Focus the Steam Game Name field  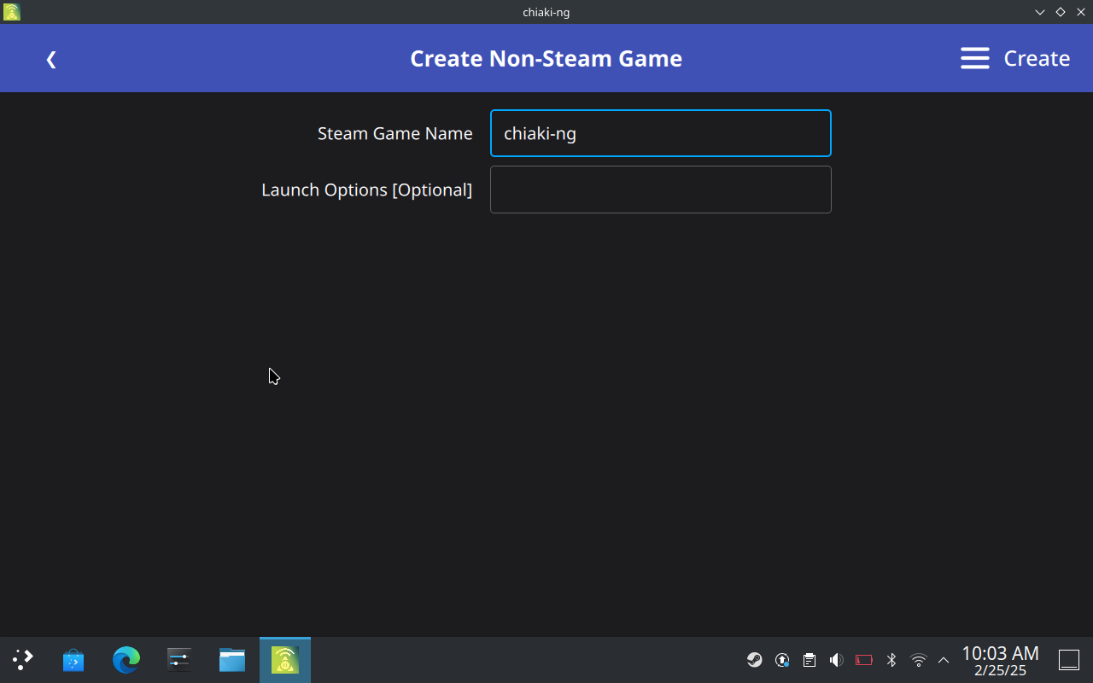click(660, 133)
